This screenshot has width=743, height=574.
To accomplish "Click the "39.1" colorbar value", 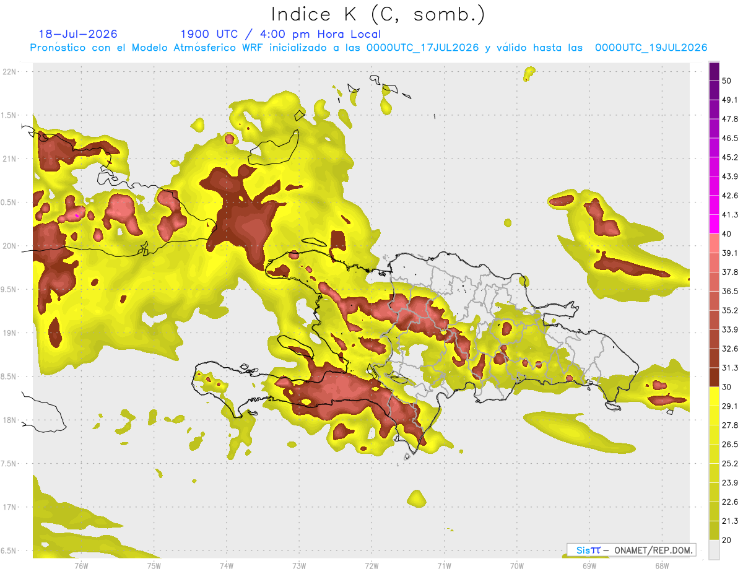I will click(x=730, y=253).
